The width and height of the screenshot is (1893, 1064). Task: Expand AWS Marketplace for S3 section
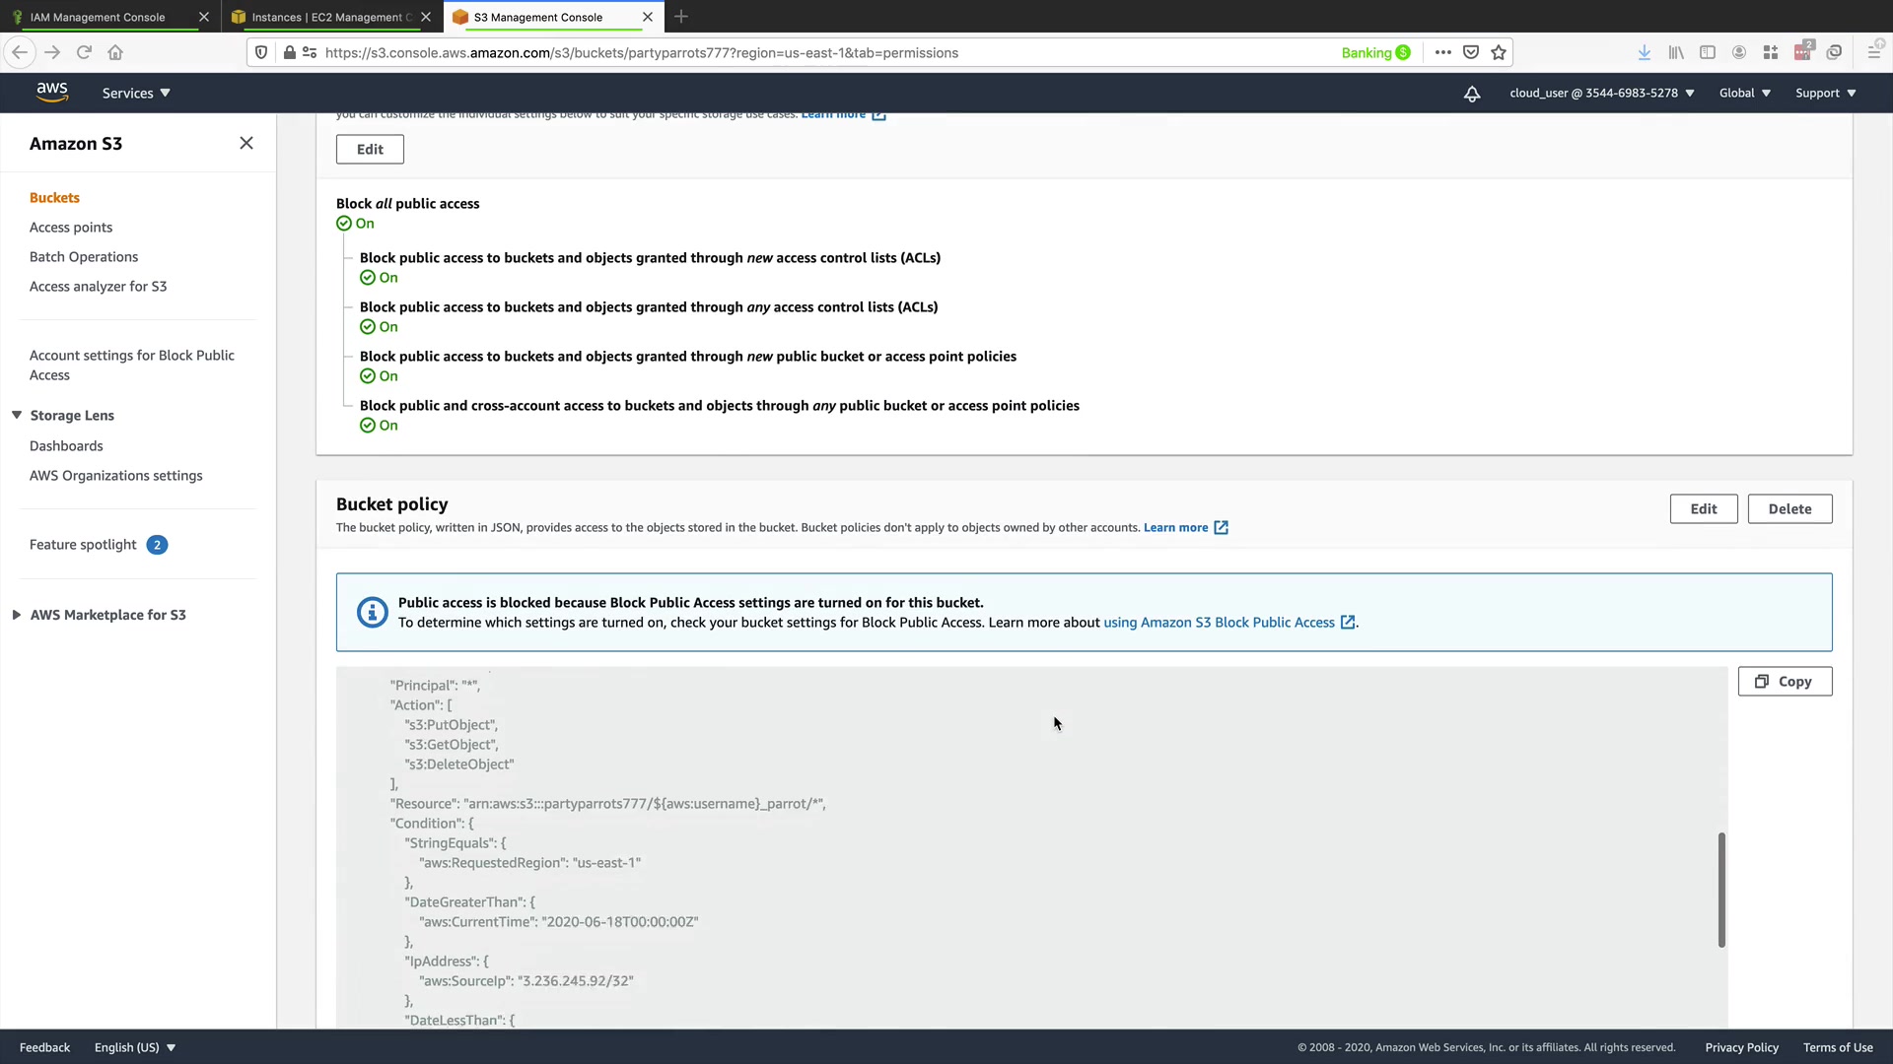pos(17,615)
